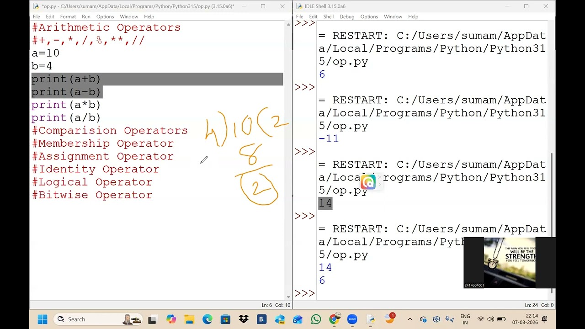Open Edit menu in IDLE Shell window
585x329 pixels.
(313, 16)
